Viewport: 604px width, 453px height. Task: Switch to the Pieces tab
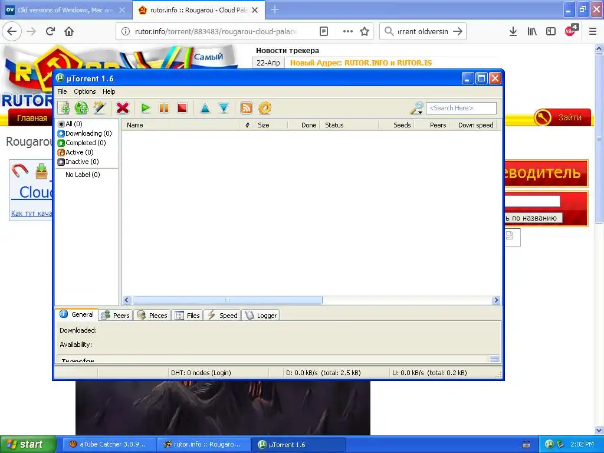click(152, 316)
